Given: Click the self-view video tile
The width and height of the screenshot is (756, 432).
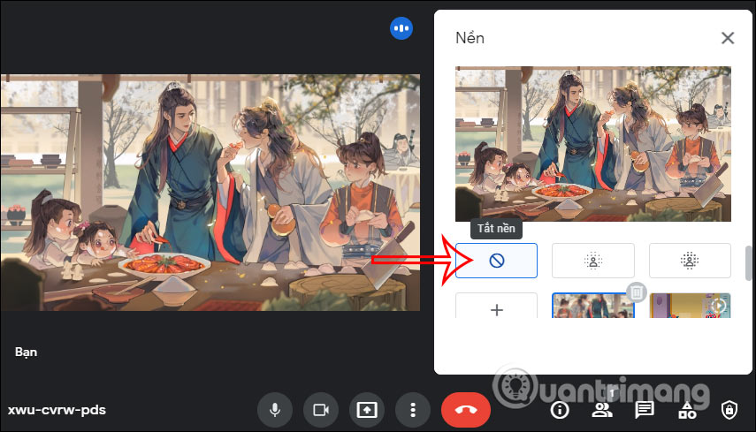Looking at the screenshot, I should 210,193.
